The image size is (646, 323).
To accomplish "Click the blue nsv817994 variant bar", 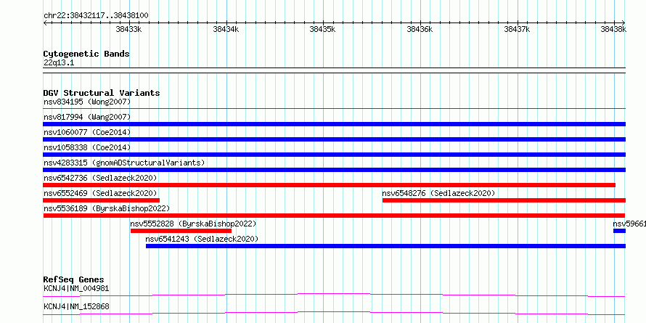I will click(x=334, y=124).
